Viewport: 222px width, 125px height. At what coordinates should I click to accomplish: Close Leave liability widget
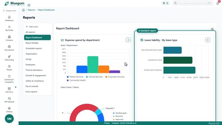(207, 40)
